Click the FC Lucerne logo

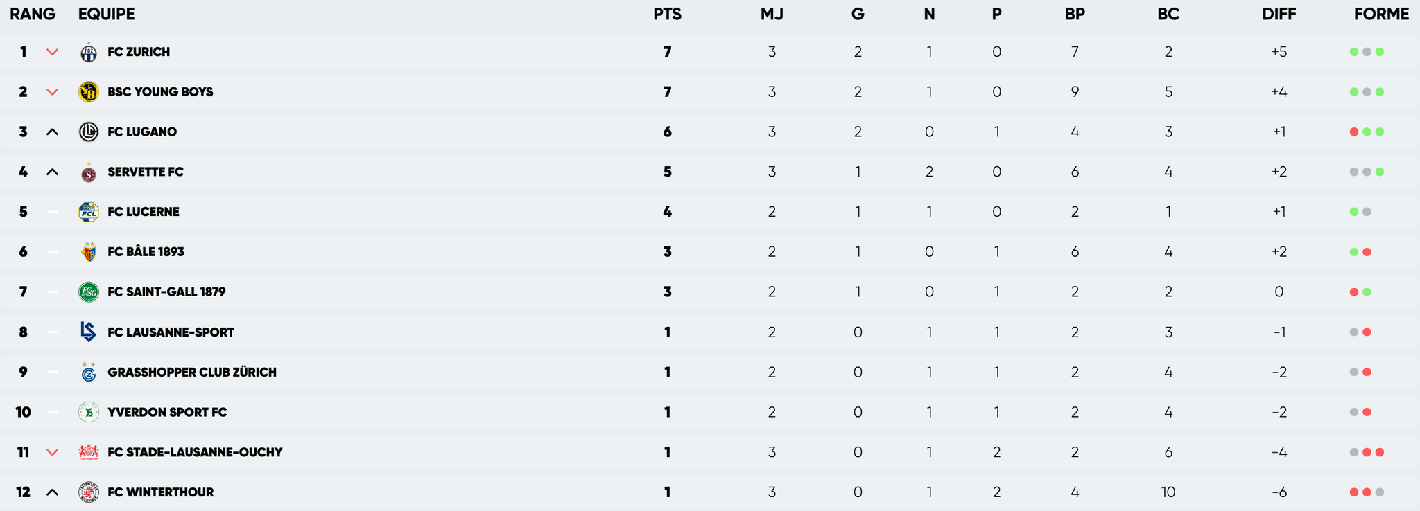(x=89, y=212)
